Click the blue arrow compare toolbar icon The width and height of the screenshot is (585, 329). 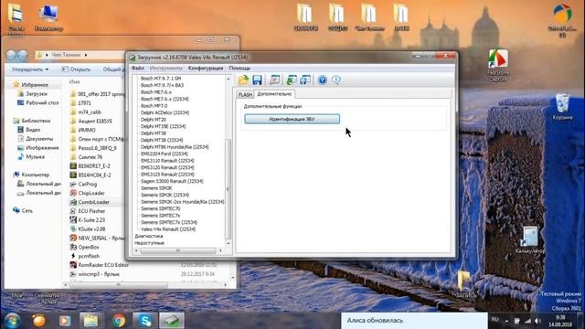click(x=305, y=80)
